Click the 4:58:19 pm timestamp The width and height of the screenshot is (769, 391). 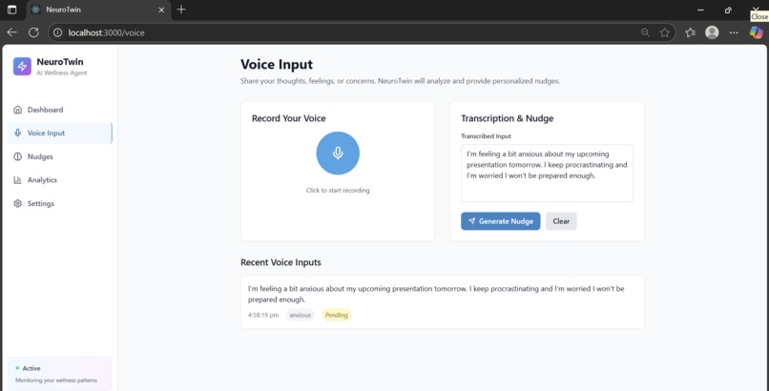[x=263, y=315]
